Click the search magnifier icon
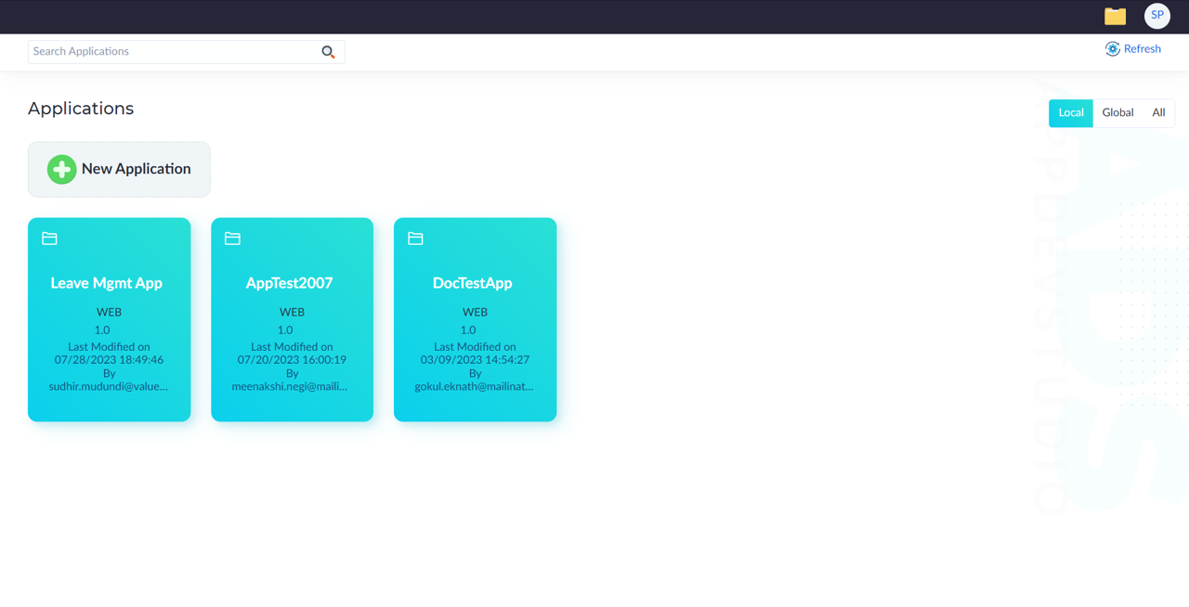The height and width of the screenshot is (607, 1189). click(x=328, y=52)
